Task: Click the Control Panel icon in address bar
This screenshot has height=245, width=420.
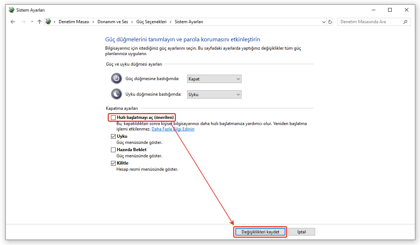Action: point(48,22)
